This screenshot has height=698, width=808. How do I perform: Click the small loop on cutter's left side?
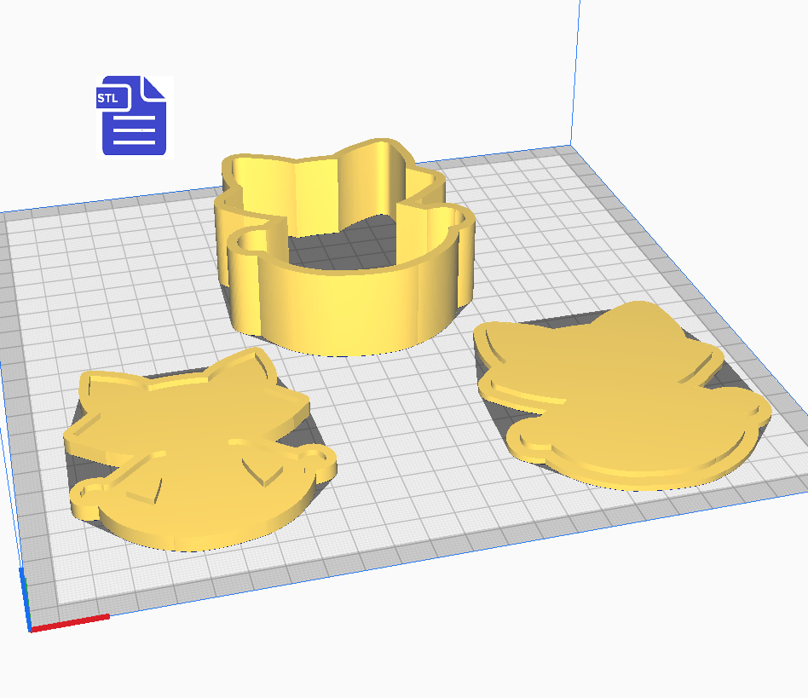[251, 240]
